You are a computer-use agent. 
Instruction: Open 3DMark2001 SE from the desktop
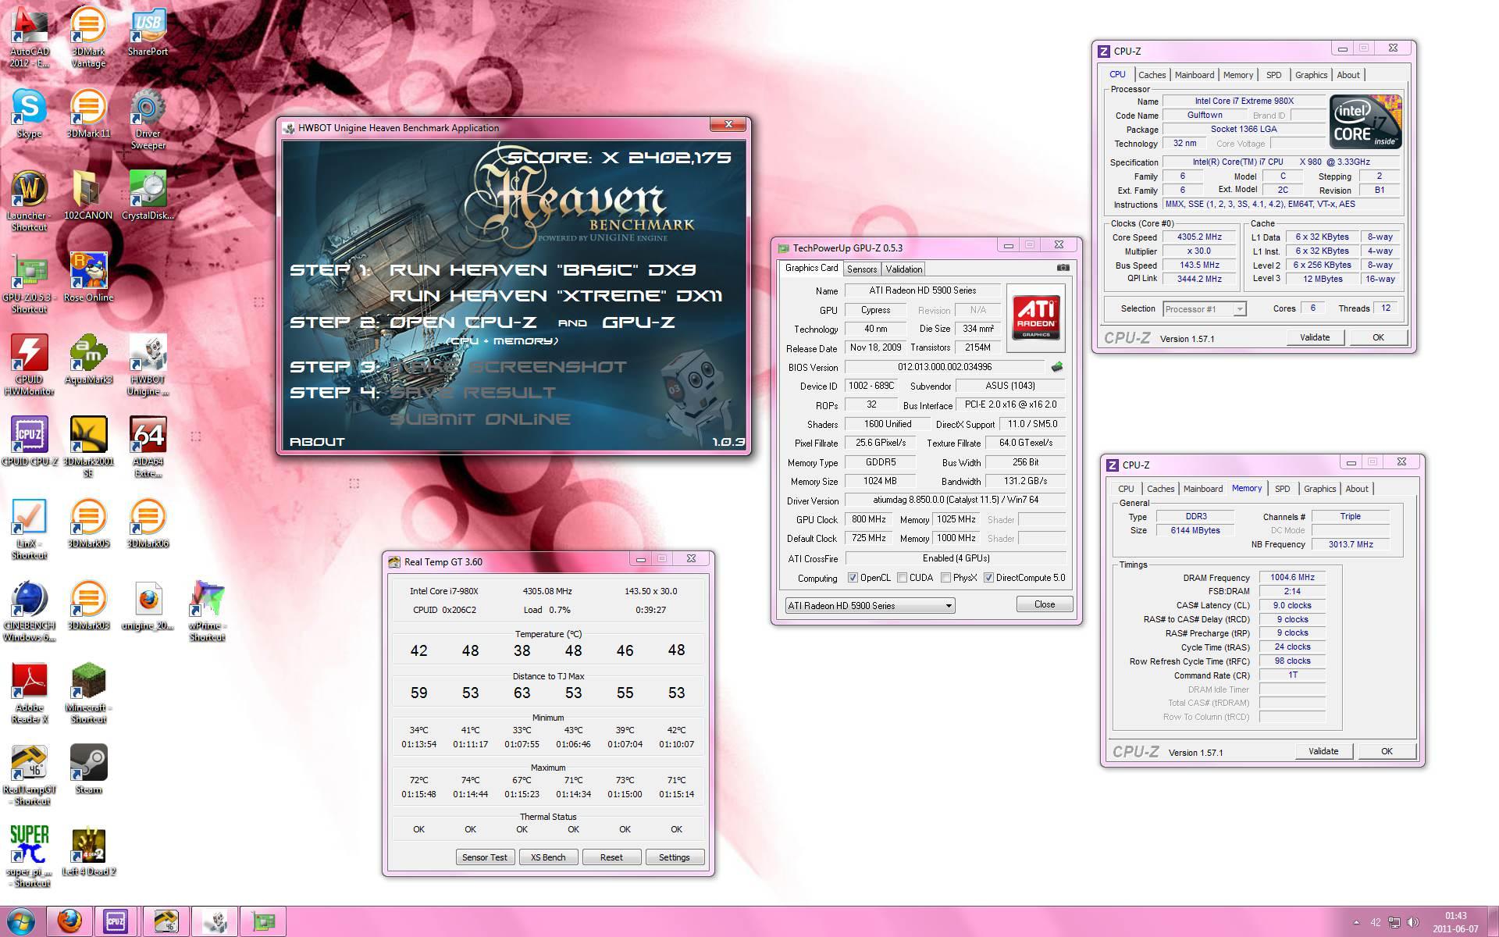click(88, 447)
